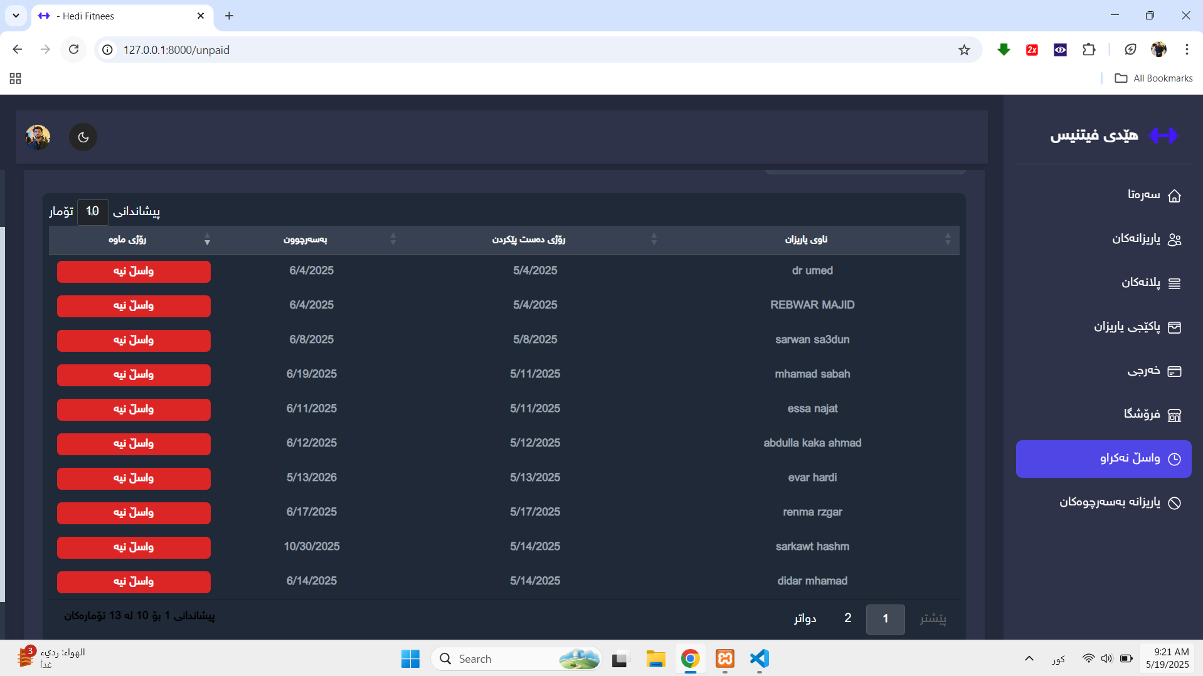Open the user profile avatar in header
The width and height of the screenshot is (1203, 676).
click(x=38, y=137)
